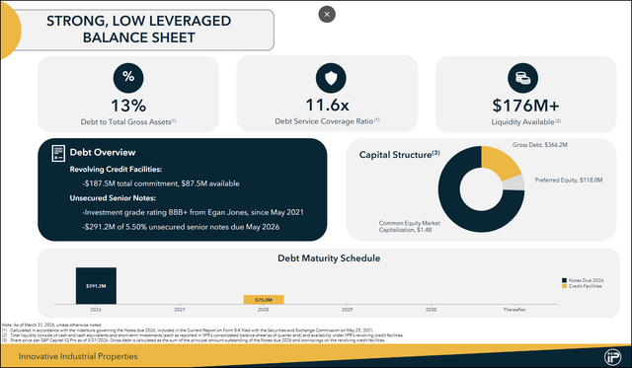Click footnote (3) about share price
632x368 pixels.
click(x=194, y=340)
